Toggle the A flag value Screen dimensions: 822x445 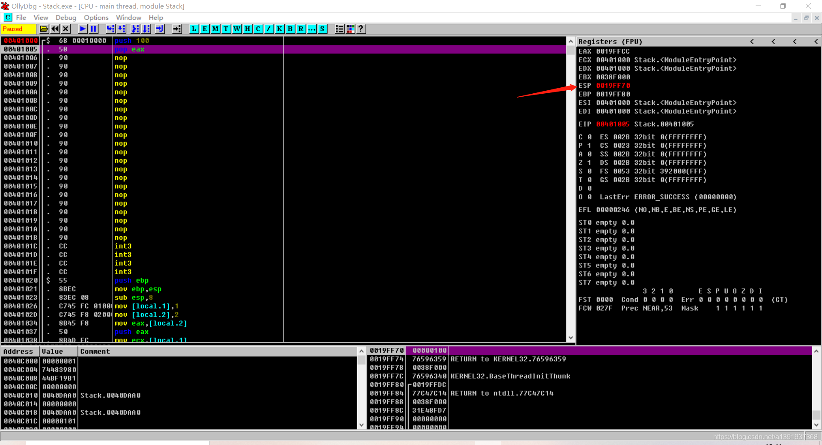click(590, 154)
